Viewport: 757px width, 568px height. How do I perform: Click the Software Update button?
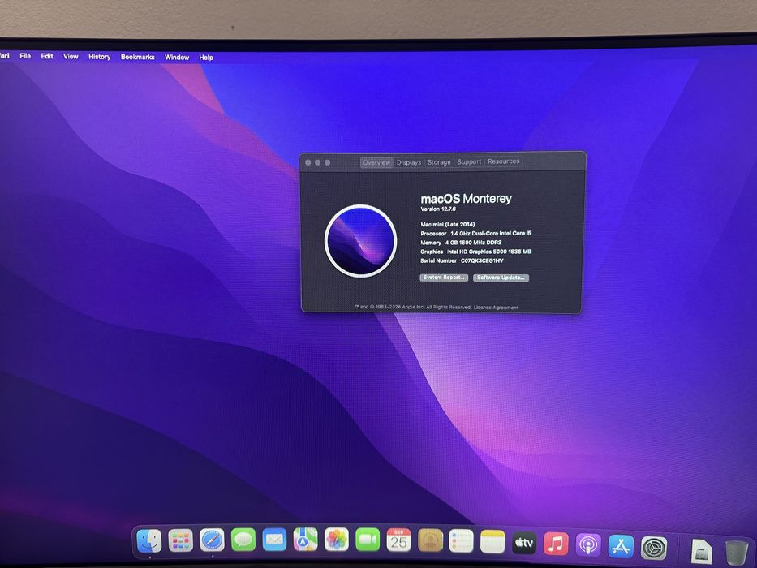click(501, 278)
